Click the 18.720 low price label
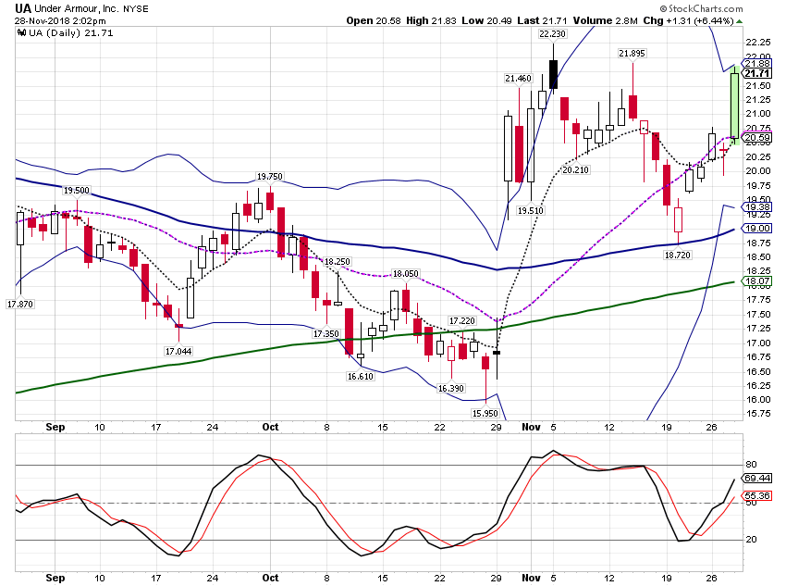 click(x=677, y=256)
